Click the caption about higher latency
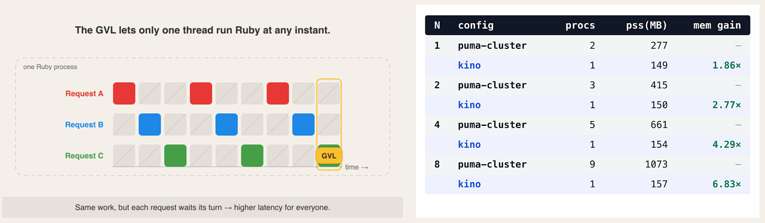This screenshot has height=223, width=765. click(x=203, y=208)
